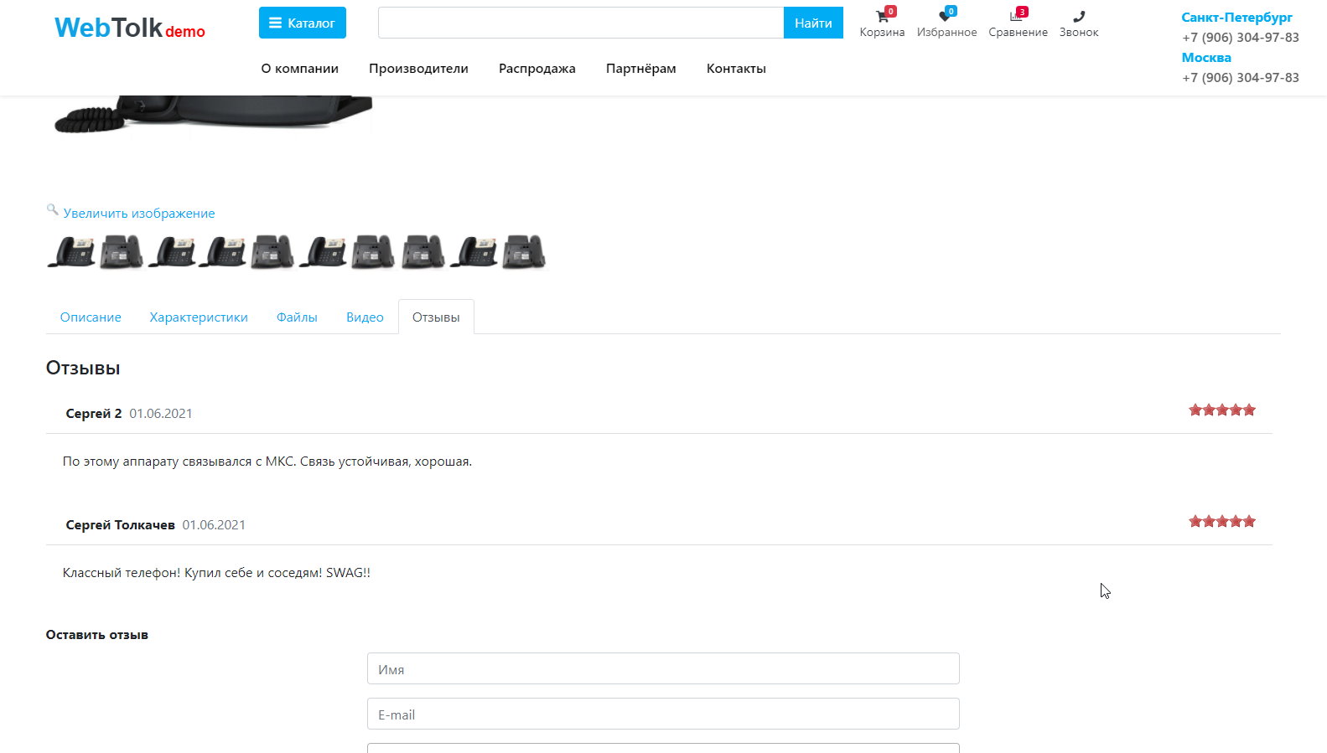Viewport: 1327px width, 753px height.
Task: Open the Распродажа menu item
Action: [x=537, y=69]
